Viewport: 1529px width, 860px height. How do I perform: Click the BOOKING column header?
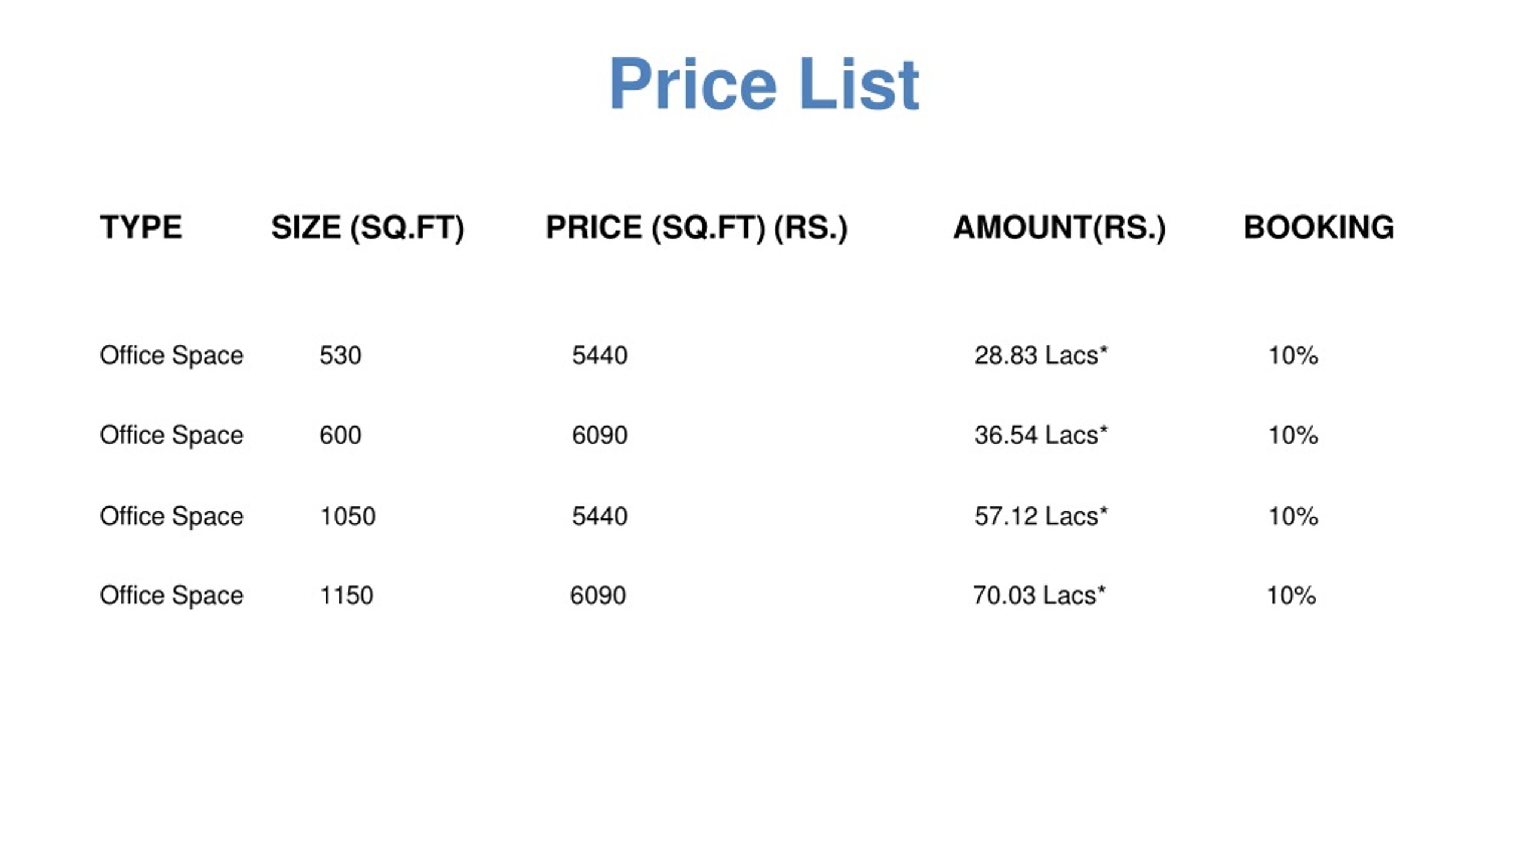coord(1319,228)
